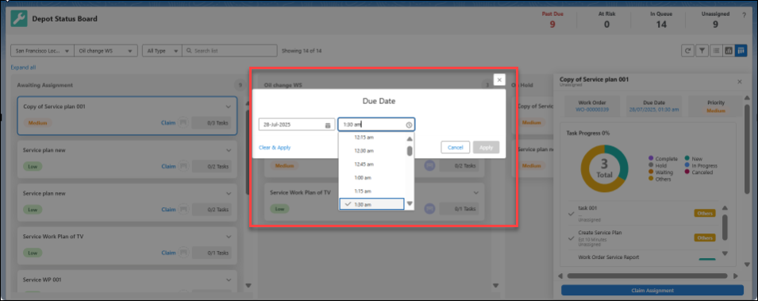Open Oil change WS workstation dropdown
Viewport: 758px width, 301px height.
[x=106, y=50]
